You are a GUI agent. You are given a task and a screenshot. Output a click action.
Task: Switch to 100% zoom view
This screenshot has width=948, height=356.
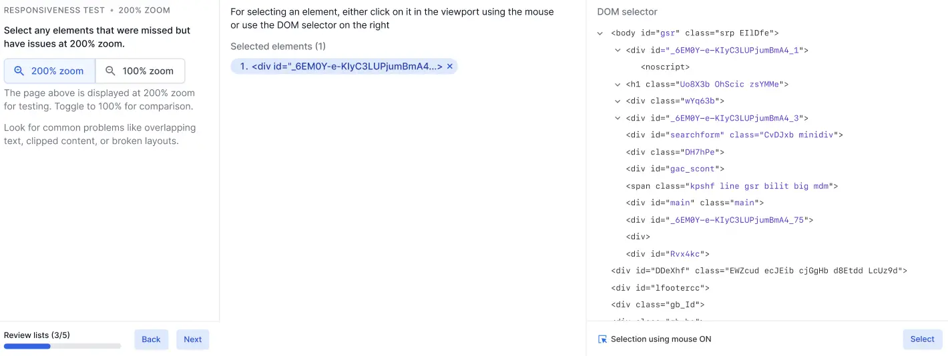(140, 71)
